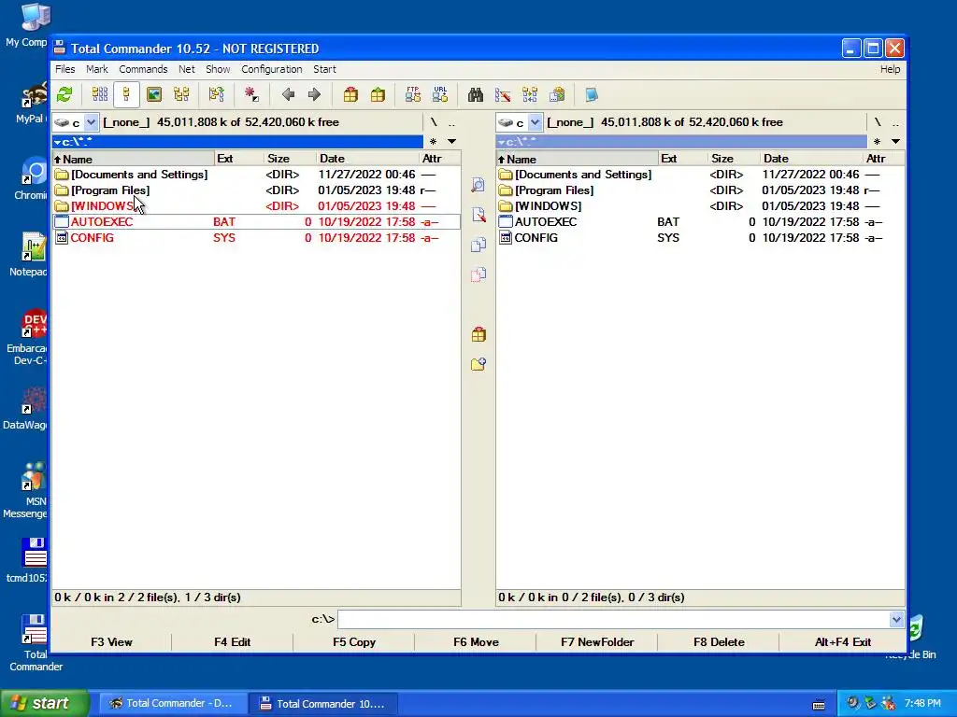The height and width of the screenshot is (717, 957).
Task: Select [Program Files] in the left panel
Action: click(256, 190)
